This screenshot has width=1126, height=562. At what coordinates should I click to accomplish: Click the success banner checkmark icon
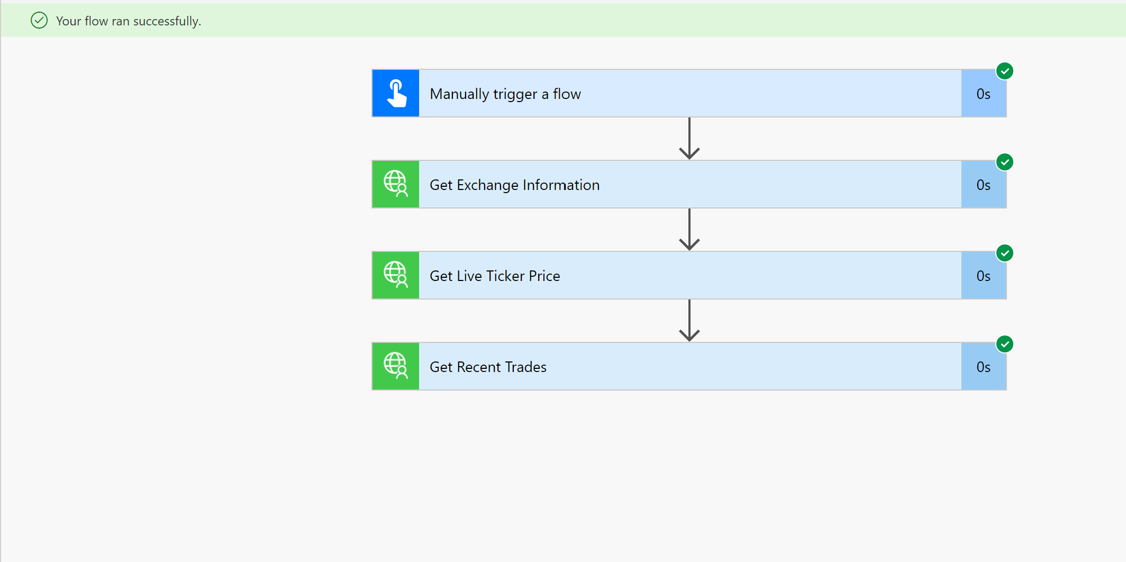[x=39, y=21]
